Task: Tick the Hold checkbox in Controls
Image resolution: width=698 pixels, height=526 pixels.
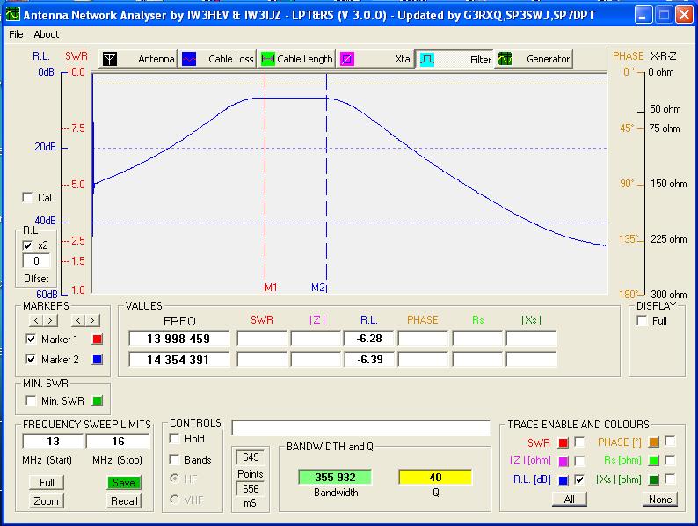Action: pos(174,439)
